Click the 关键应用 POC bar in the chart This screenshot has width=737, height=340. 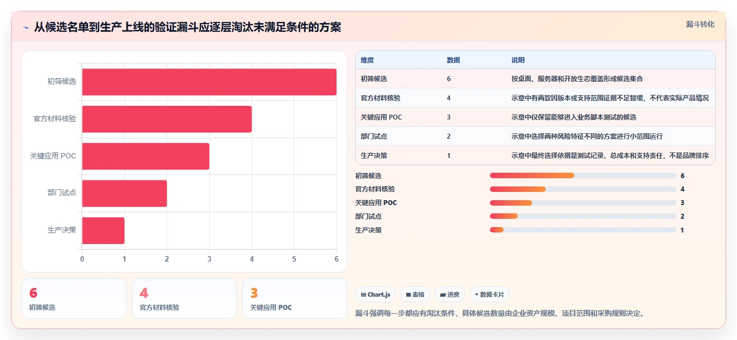146,156
